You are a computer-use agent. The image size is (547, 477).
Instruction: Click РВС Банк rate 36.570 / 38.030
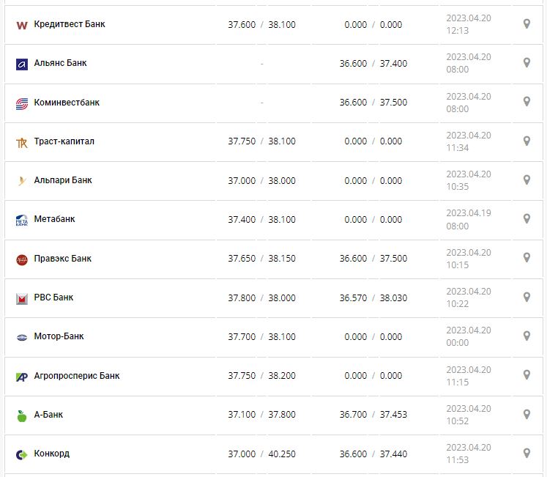pyautogui.click(x=373, y=298)
